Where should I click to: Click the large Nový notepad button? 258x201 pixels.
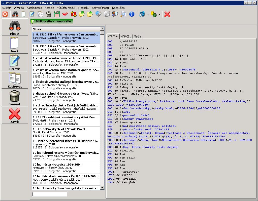(x=15, y=45)
